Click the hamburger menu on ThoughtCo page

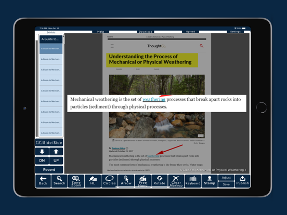point(112,46)
